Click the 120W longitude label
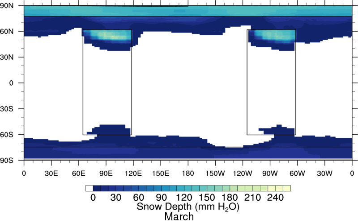This screenshot has height=223, width=358. (x=243, y=173)
